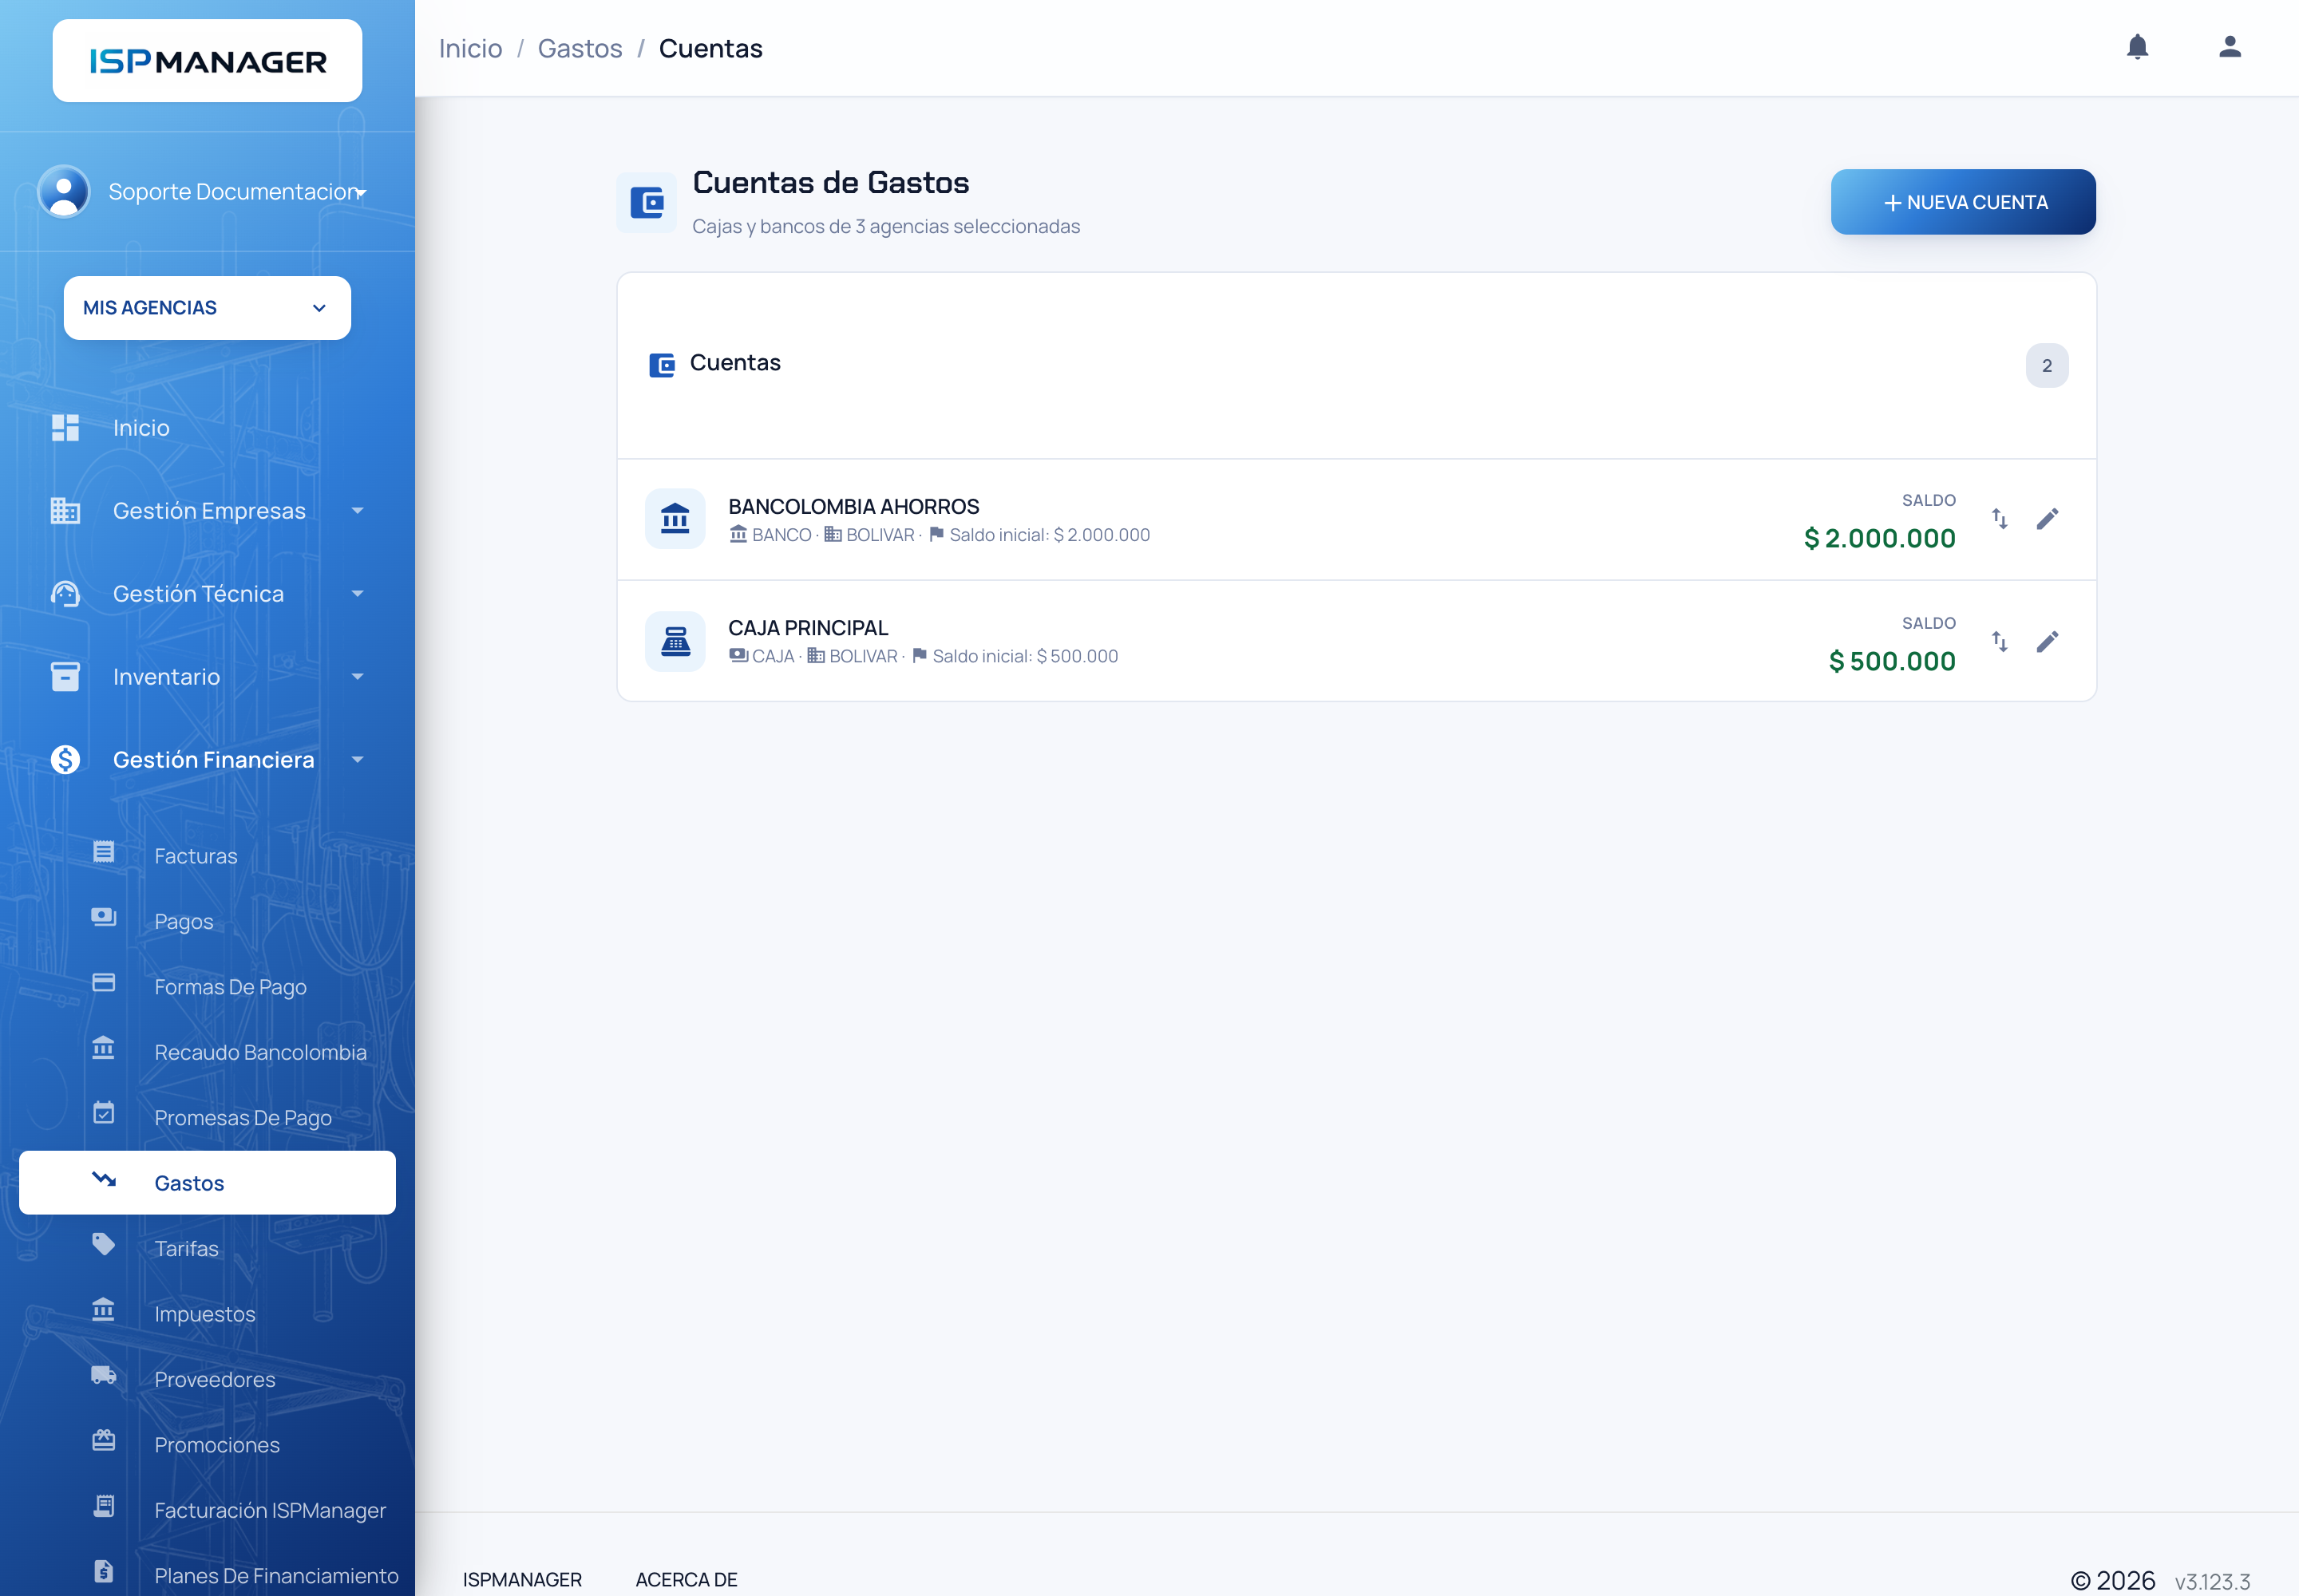This screenshot has width=2299, height=1596.
Task: Click the bank icon of BANCOLOMBIA AHORROS
Action: point(675,519)
